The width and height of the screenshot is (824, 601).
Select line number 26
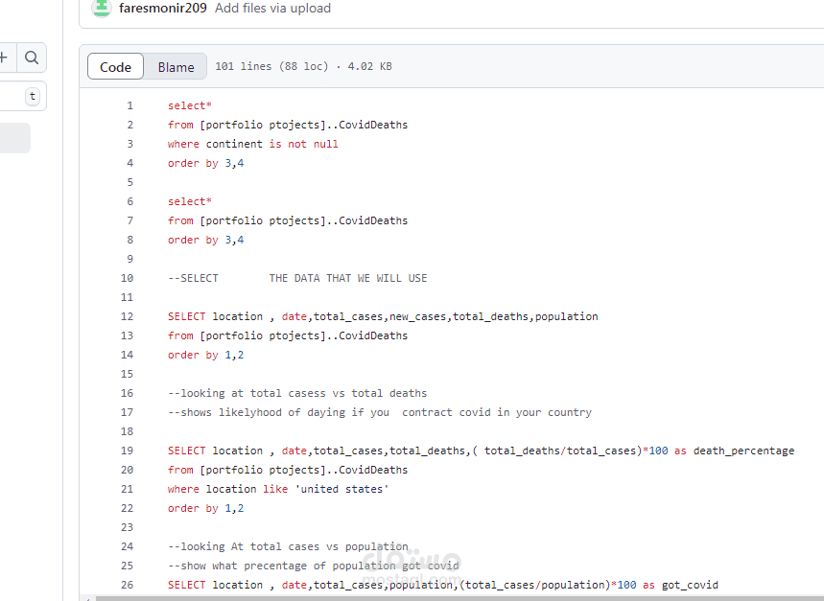coord(128,585)
